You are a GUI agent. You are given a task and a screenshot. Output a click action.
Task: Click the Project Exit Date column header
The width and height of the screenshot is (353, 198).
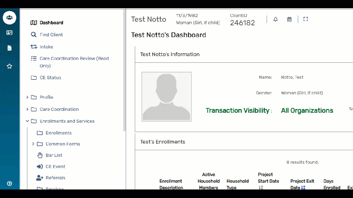(x=302, y=184)
